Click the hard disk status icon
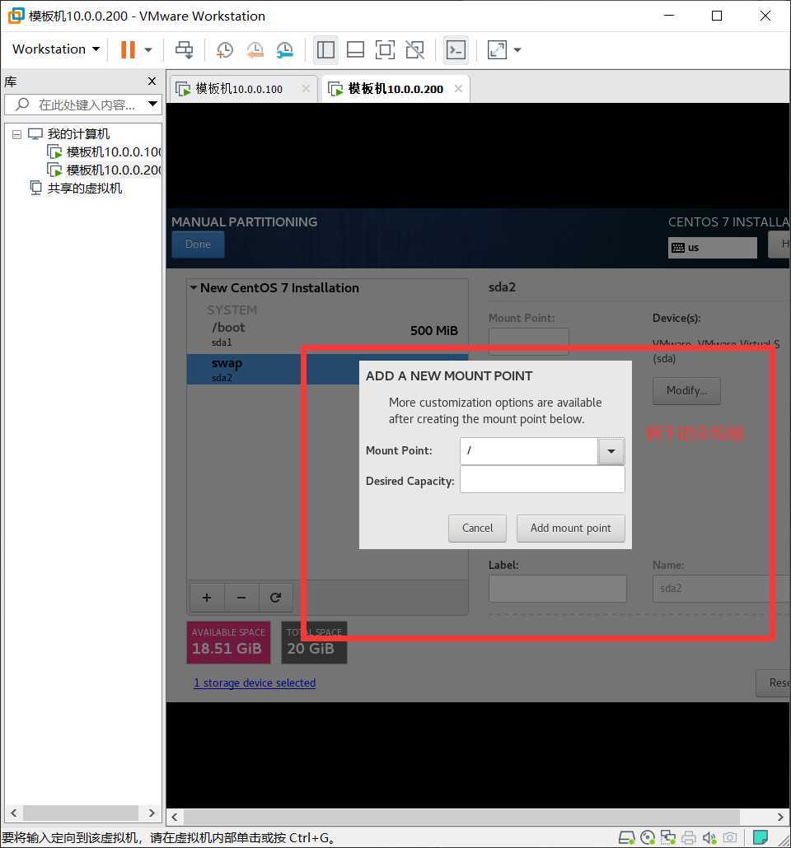 (x=626, y=838)
